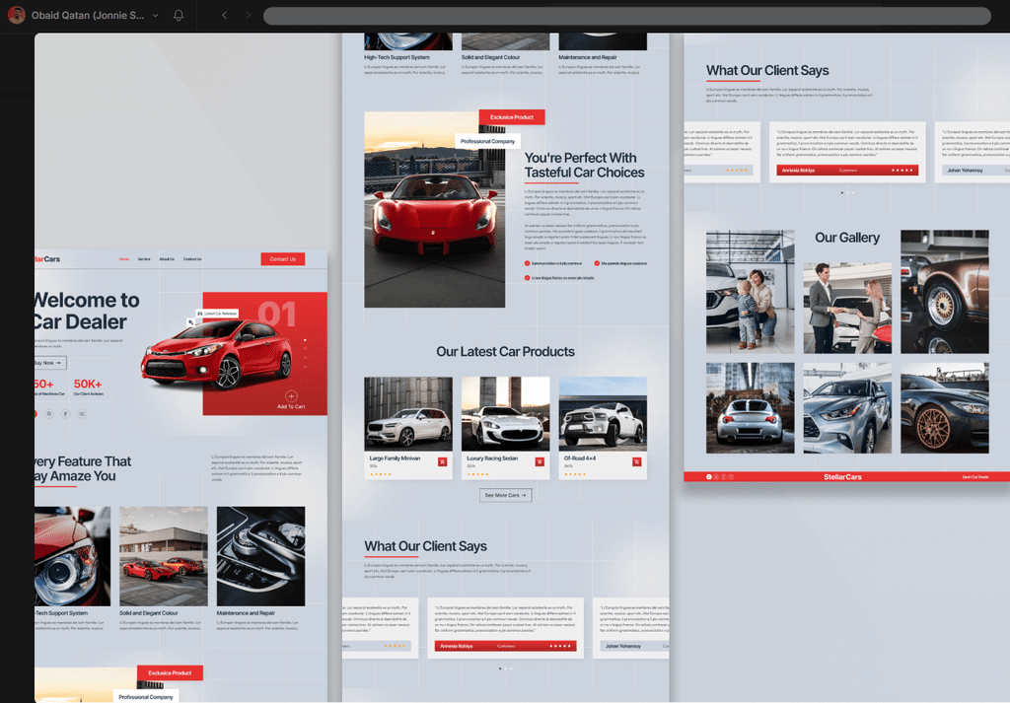Click star rating on Of-Road 4×4 card
Image resolution: width=1010 pixels, height=703 pixels.
(x=575, y=474)
